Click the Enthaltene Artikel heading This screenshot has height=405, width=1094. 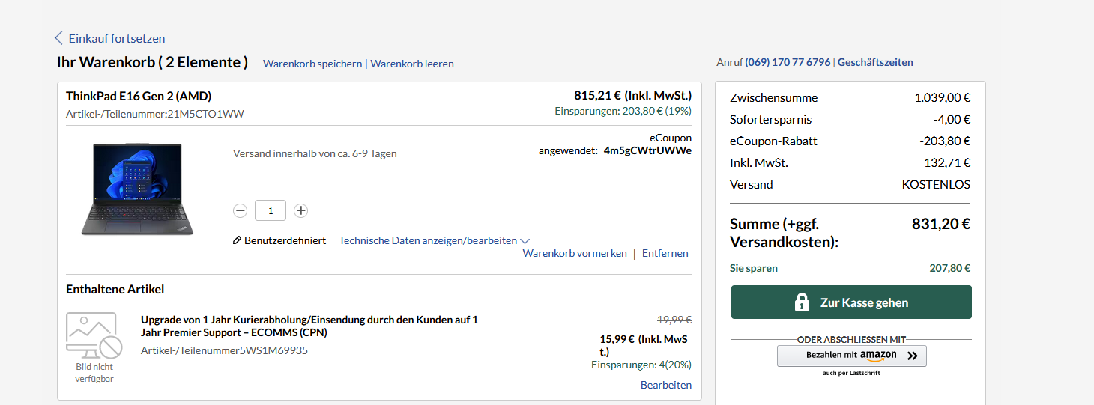pos(115,289)
